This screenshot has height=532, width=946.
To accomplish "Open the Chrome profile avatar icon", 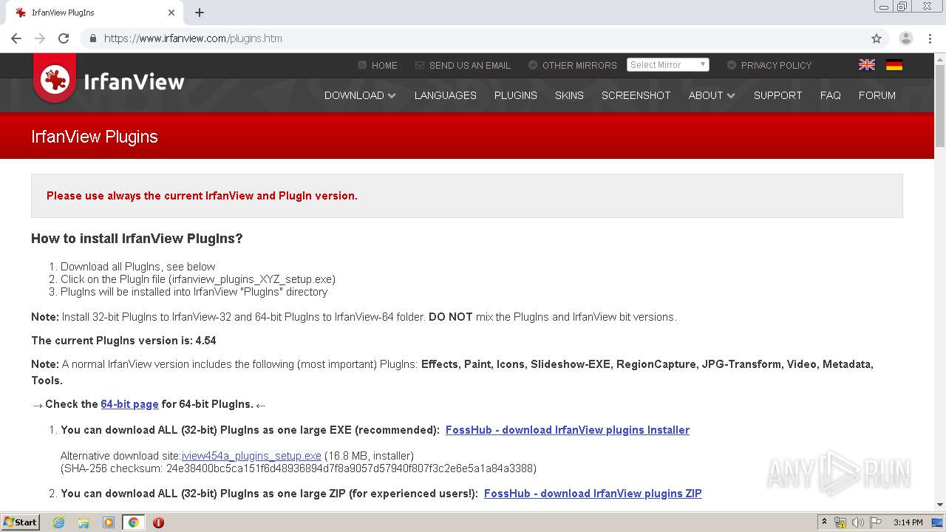I will click(x=905, y=38).
